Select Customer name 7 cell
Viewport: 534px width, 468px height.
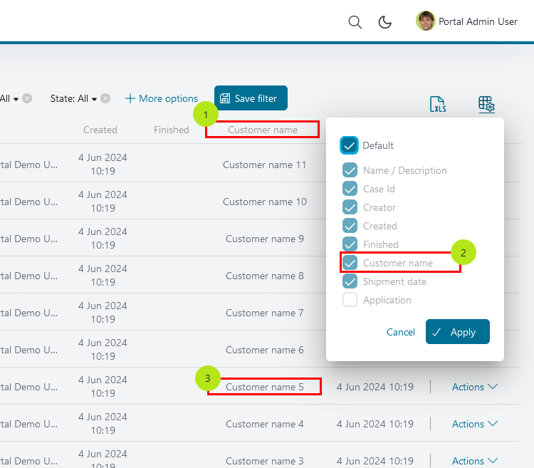[265, 313]
